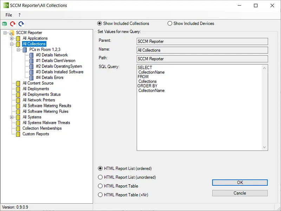Select the #0 Details Network label
The height and width of the screenshot is (211, 281).
52,55
